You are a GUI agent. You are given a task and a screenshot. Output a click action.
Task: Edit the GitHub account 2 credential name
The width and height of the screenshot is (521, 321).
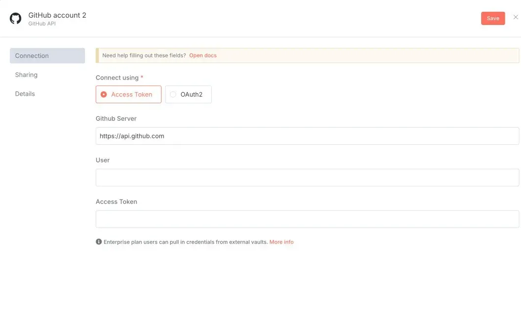[x=57, y=15]
